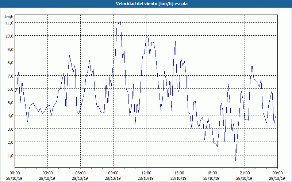Click the 28/10/19 date under 12:00

pos(146,178)
